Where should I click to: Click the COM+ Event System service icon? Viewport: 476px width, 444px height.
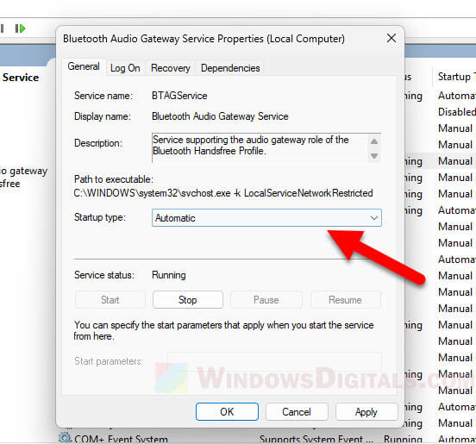(65, 438)
